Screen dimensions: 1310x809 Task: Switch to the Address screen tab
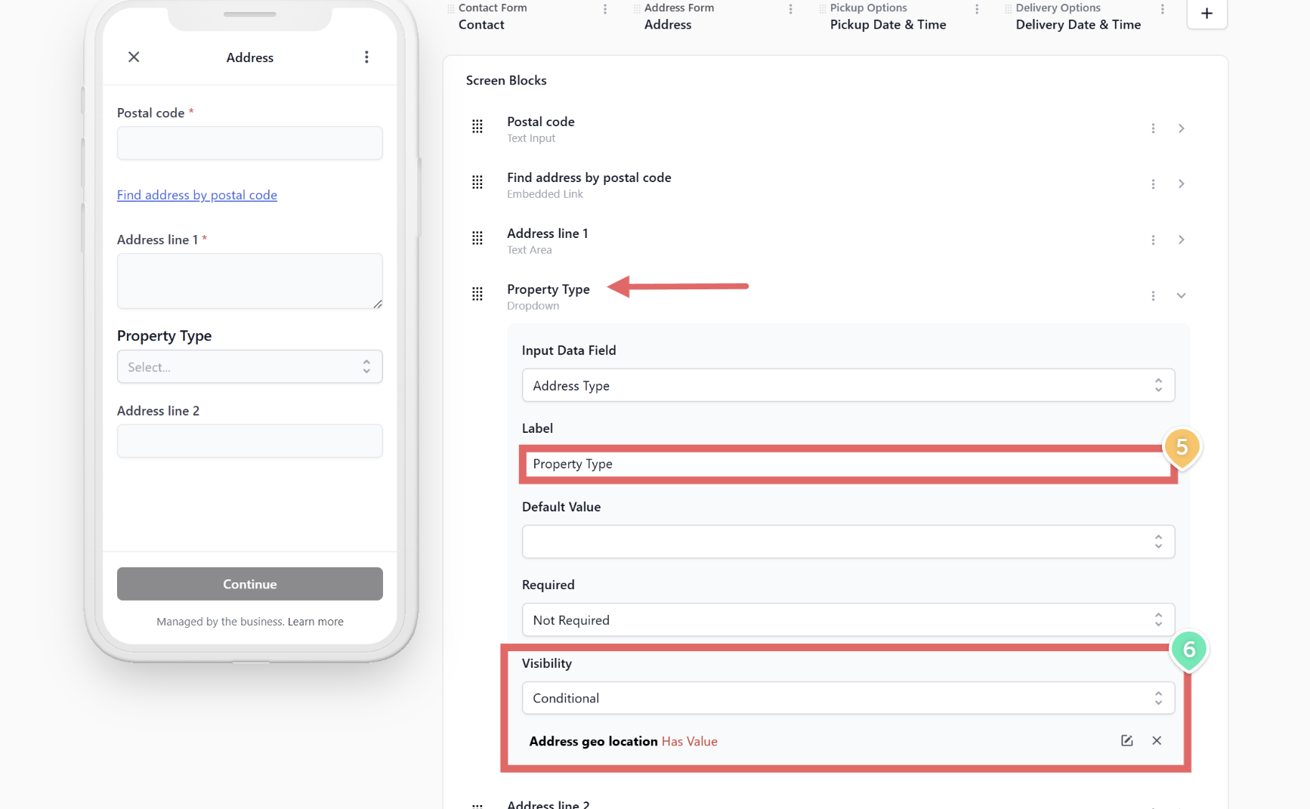coord(668,25)
